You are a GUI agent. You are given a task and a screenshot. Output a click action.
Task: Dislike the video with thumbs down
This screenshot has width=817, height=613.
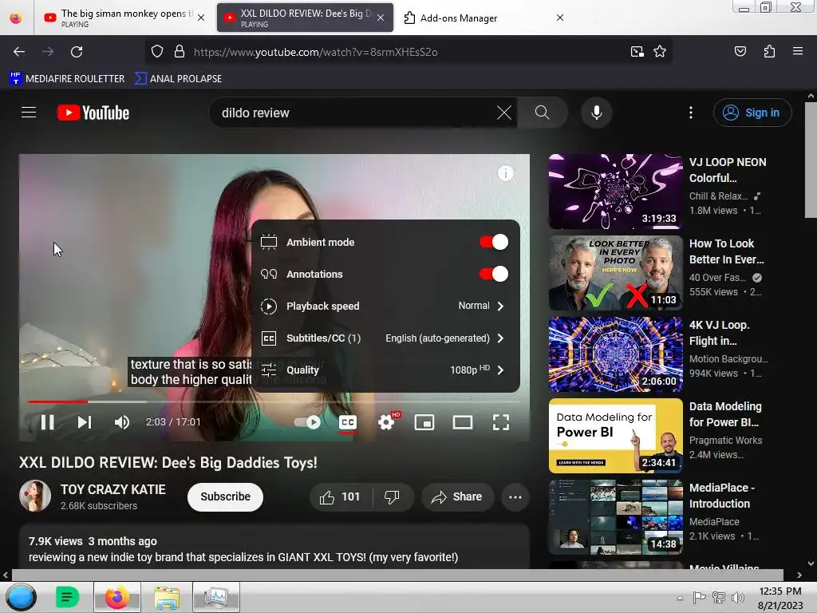[x=393, y=496]
